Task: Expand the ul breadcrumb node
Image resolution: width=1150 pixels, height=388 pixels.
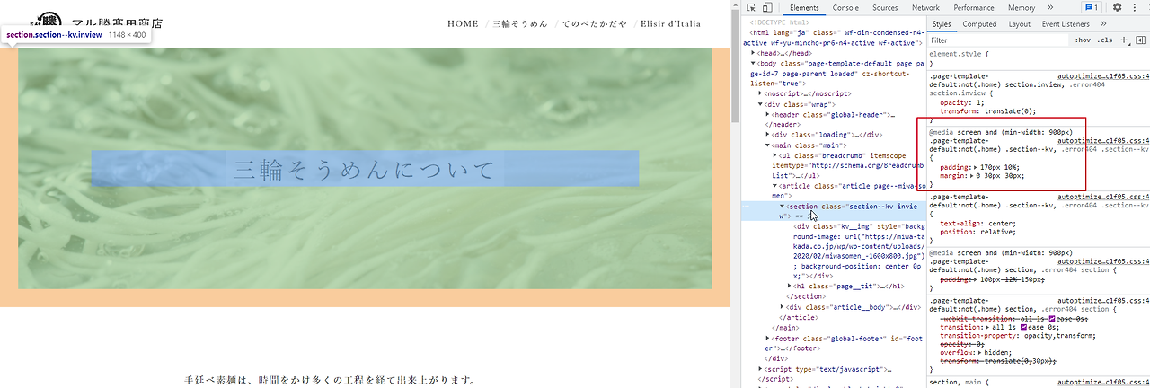Action: 776,155
